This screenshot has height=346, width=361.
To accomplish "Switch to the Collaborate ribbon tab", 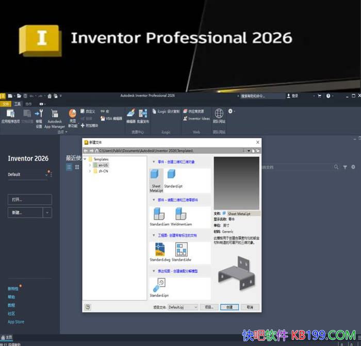I will coord(28,104).
